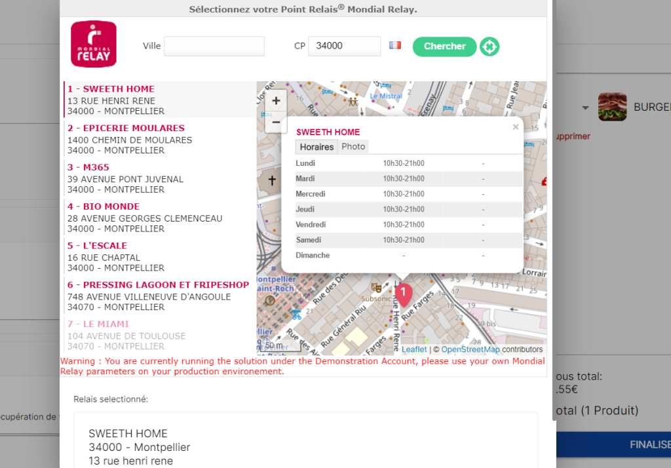Click the geolocation target icon
Image resolution: width=671 pixels, height=468 pixels.
point(489,47)
